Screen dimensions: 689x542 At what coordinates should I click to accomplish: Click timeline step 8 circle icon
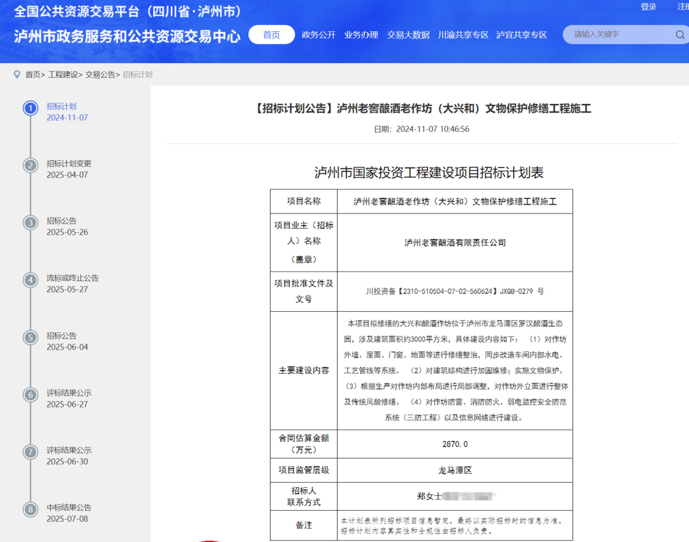[x=31, y=509]
